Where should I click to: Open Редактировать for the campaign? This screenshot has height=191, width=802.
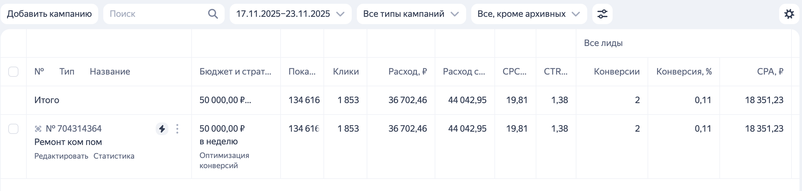61,156
